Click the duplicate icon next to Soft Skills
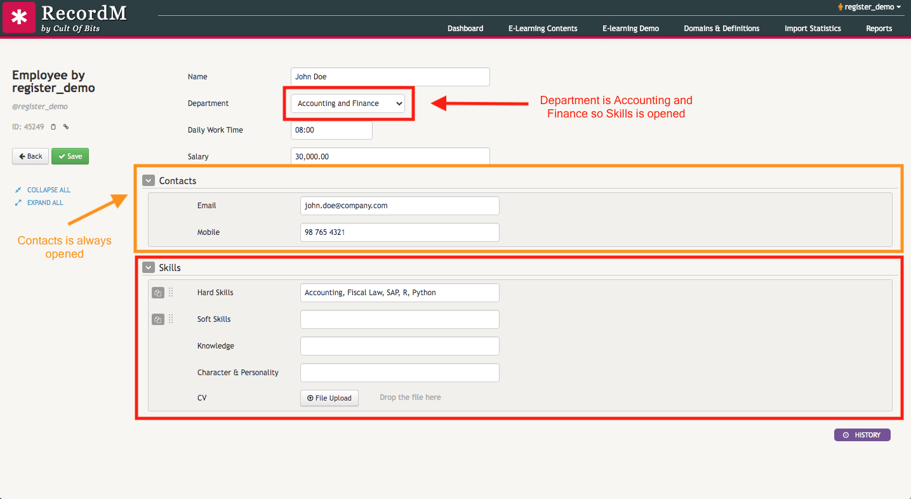 pos(157,319)
